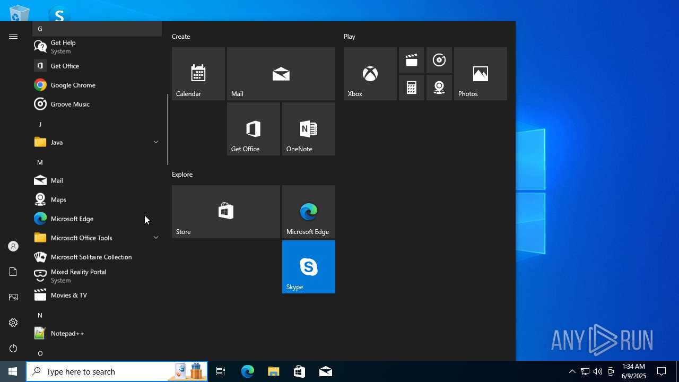
Task: Launch the OneNote tile
Action: pyautogui.click(x=309, y=129)
